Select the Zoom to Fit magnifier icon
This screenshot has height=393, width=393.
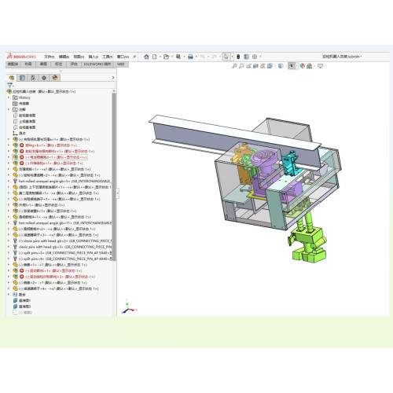tap(234, 66)
